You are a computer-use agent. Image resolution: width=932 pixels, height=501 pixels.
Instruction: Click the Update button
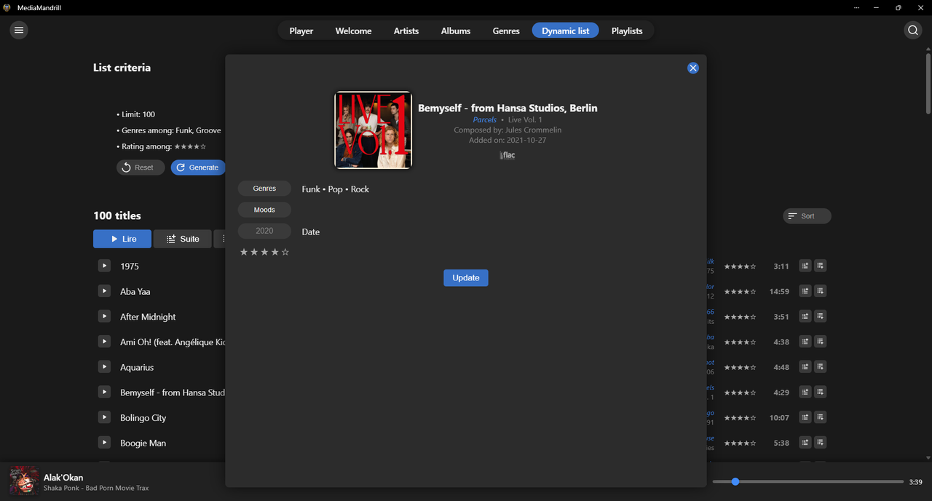[x=466, y=277]
